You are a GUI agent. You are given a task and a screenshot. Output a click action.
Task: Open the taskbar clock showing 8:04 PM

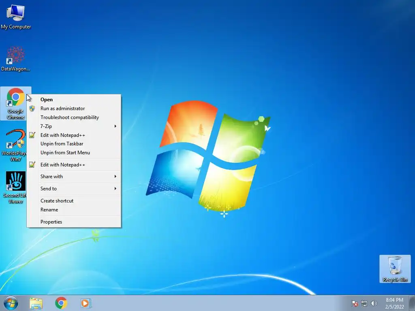pos(394,303)
